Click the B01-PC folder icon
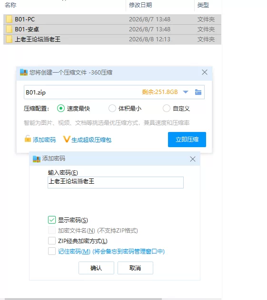This screenshot has height=300, width=267. (9, 19)
